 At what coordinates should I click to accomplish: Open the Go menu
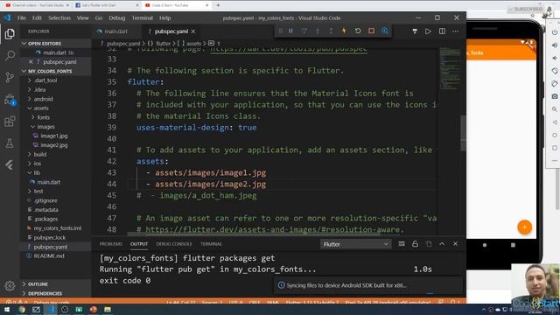click(99, 17)
